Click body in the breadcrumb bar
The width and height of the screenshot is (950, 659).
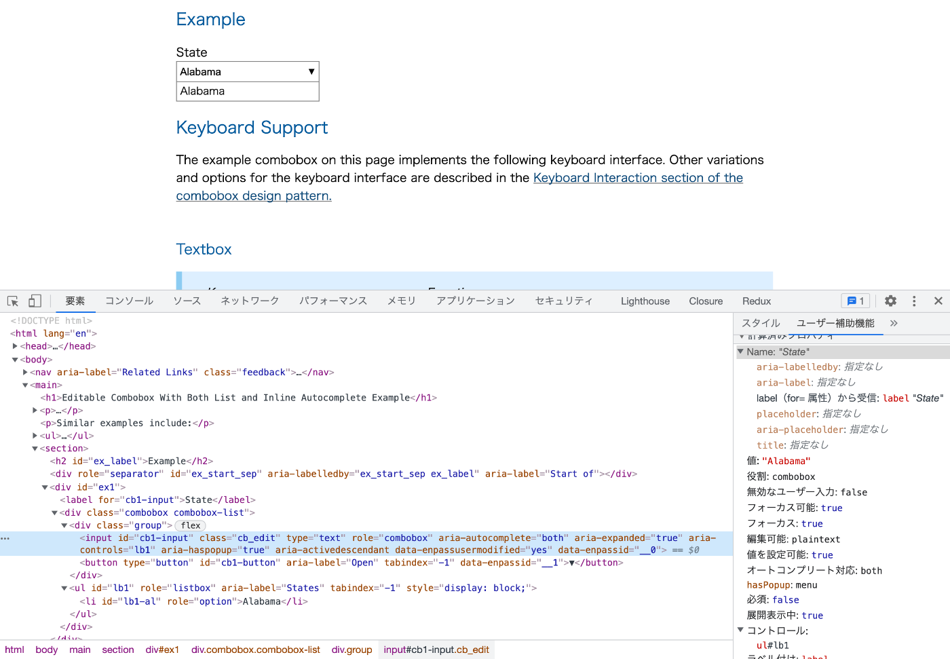pyautogui.click(x=47, y=649)
